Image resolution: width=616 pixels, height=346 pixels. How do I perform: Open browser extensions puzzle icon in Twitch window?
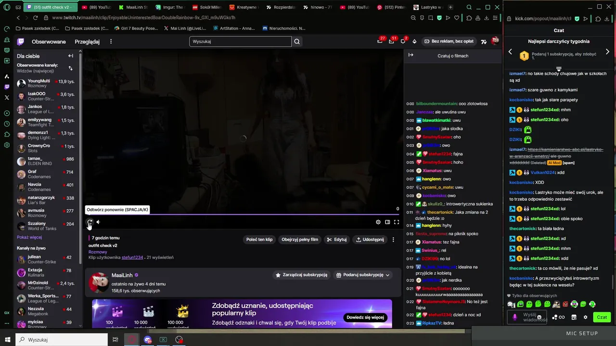pos(469,18)
